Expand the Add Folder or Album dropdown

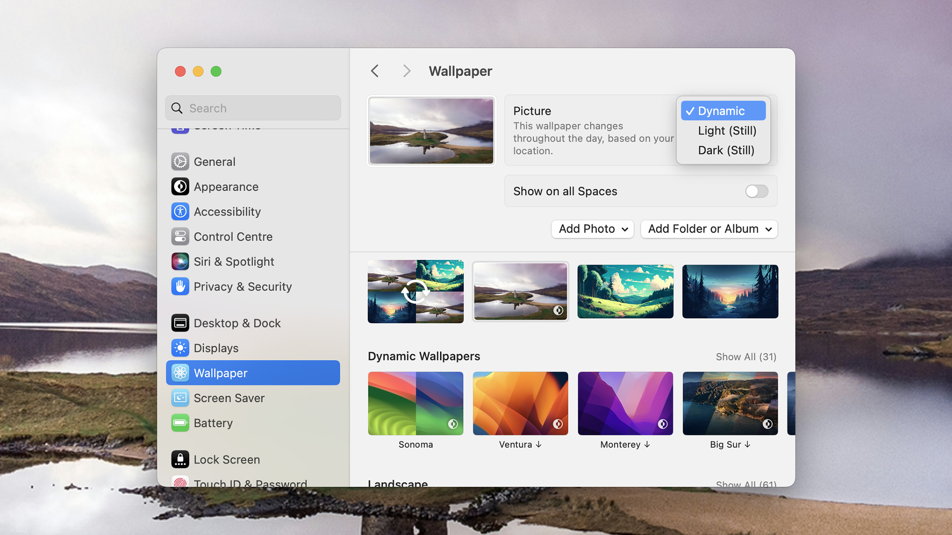point(710,229)
